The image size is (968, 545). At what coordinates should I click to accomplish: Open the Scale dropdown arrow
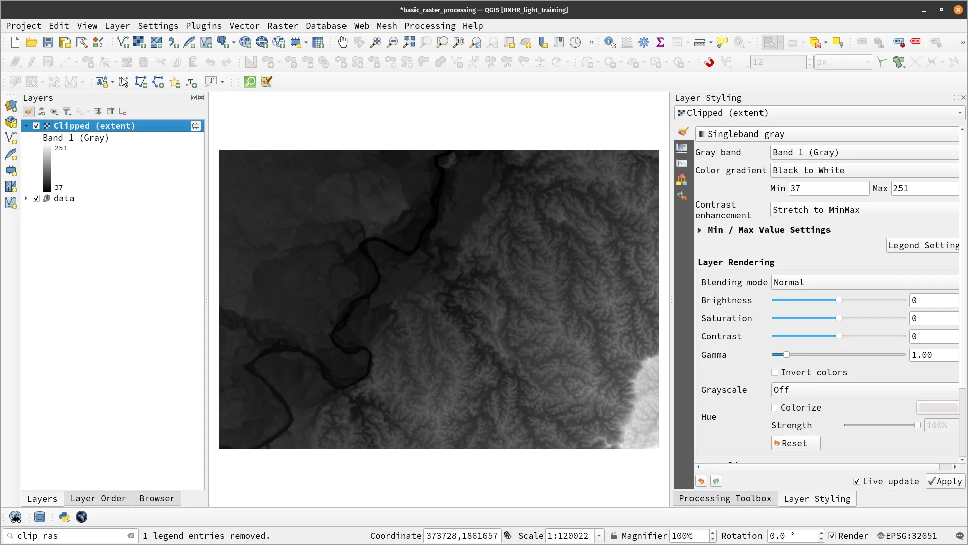(x=599, y=536)
